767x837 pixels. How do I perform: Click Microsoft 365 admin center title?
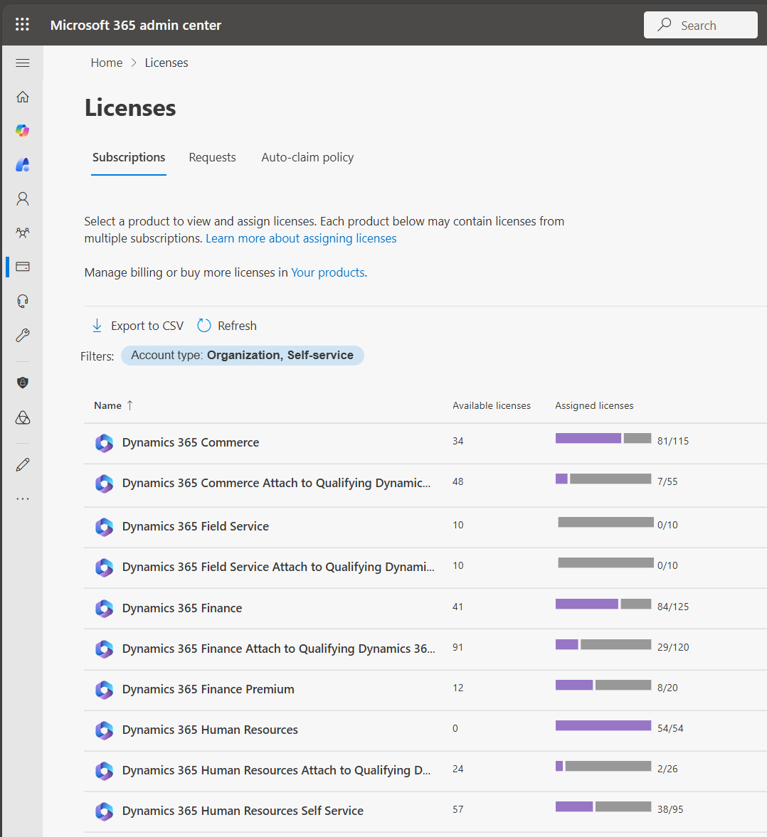pyautogui.click(x=136, y=25)
